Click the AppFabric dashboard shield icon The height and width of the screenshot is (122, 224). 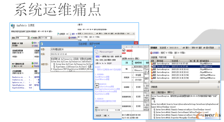[x=13, y=26]
